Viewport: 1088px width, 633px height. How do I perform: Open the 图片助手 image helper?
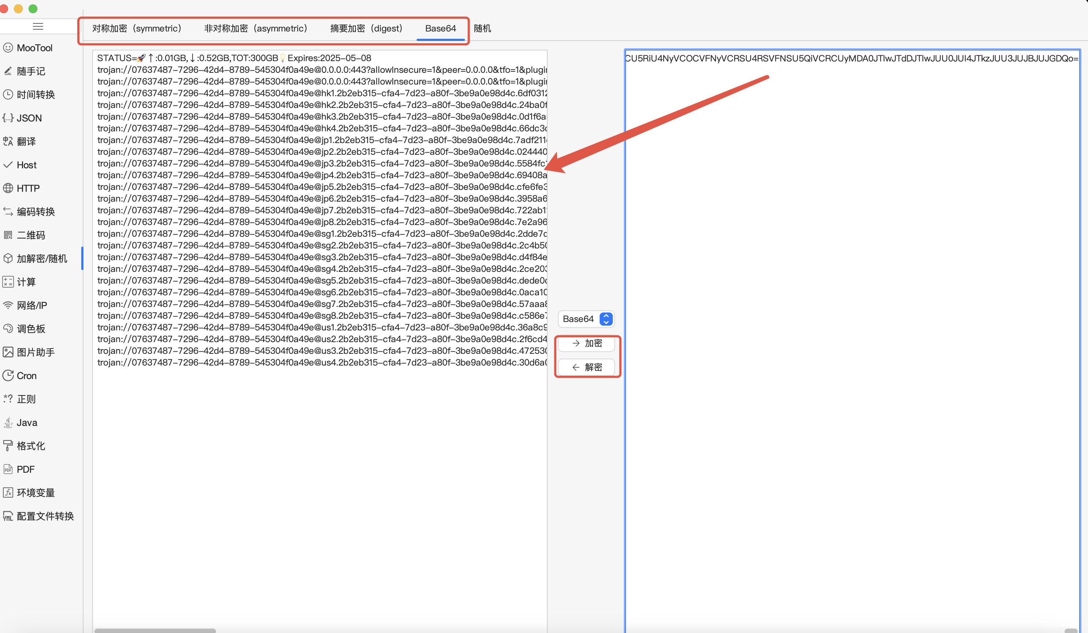[x=36, y=352]
